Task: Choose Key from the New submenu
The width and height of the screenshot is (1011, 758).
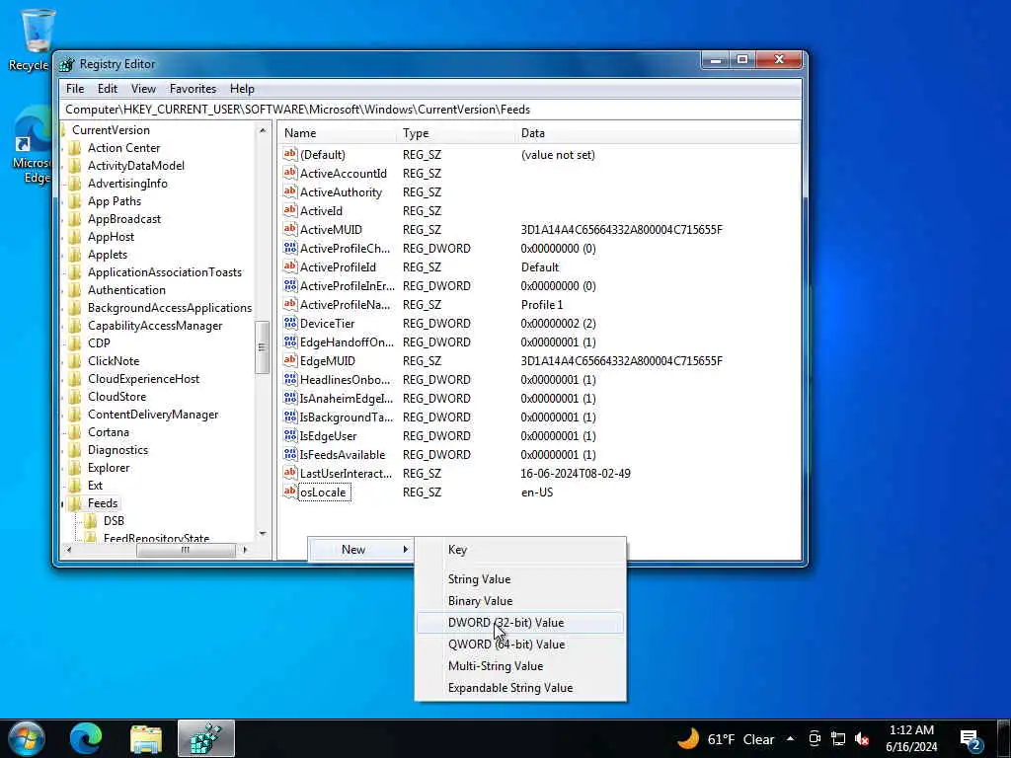Action: tap(519, 549)
